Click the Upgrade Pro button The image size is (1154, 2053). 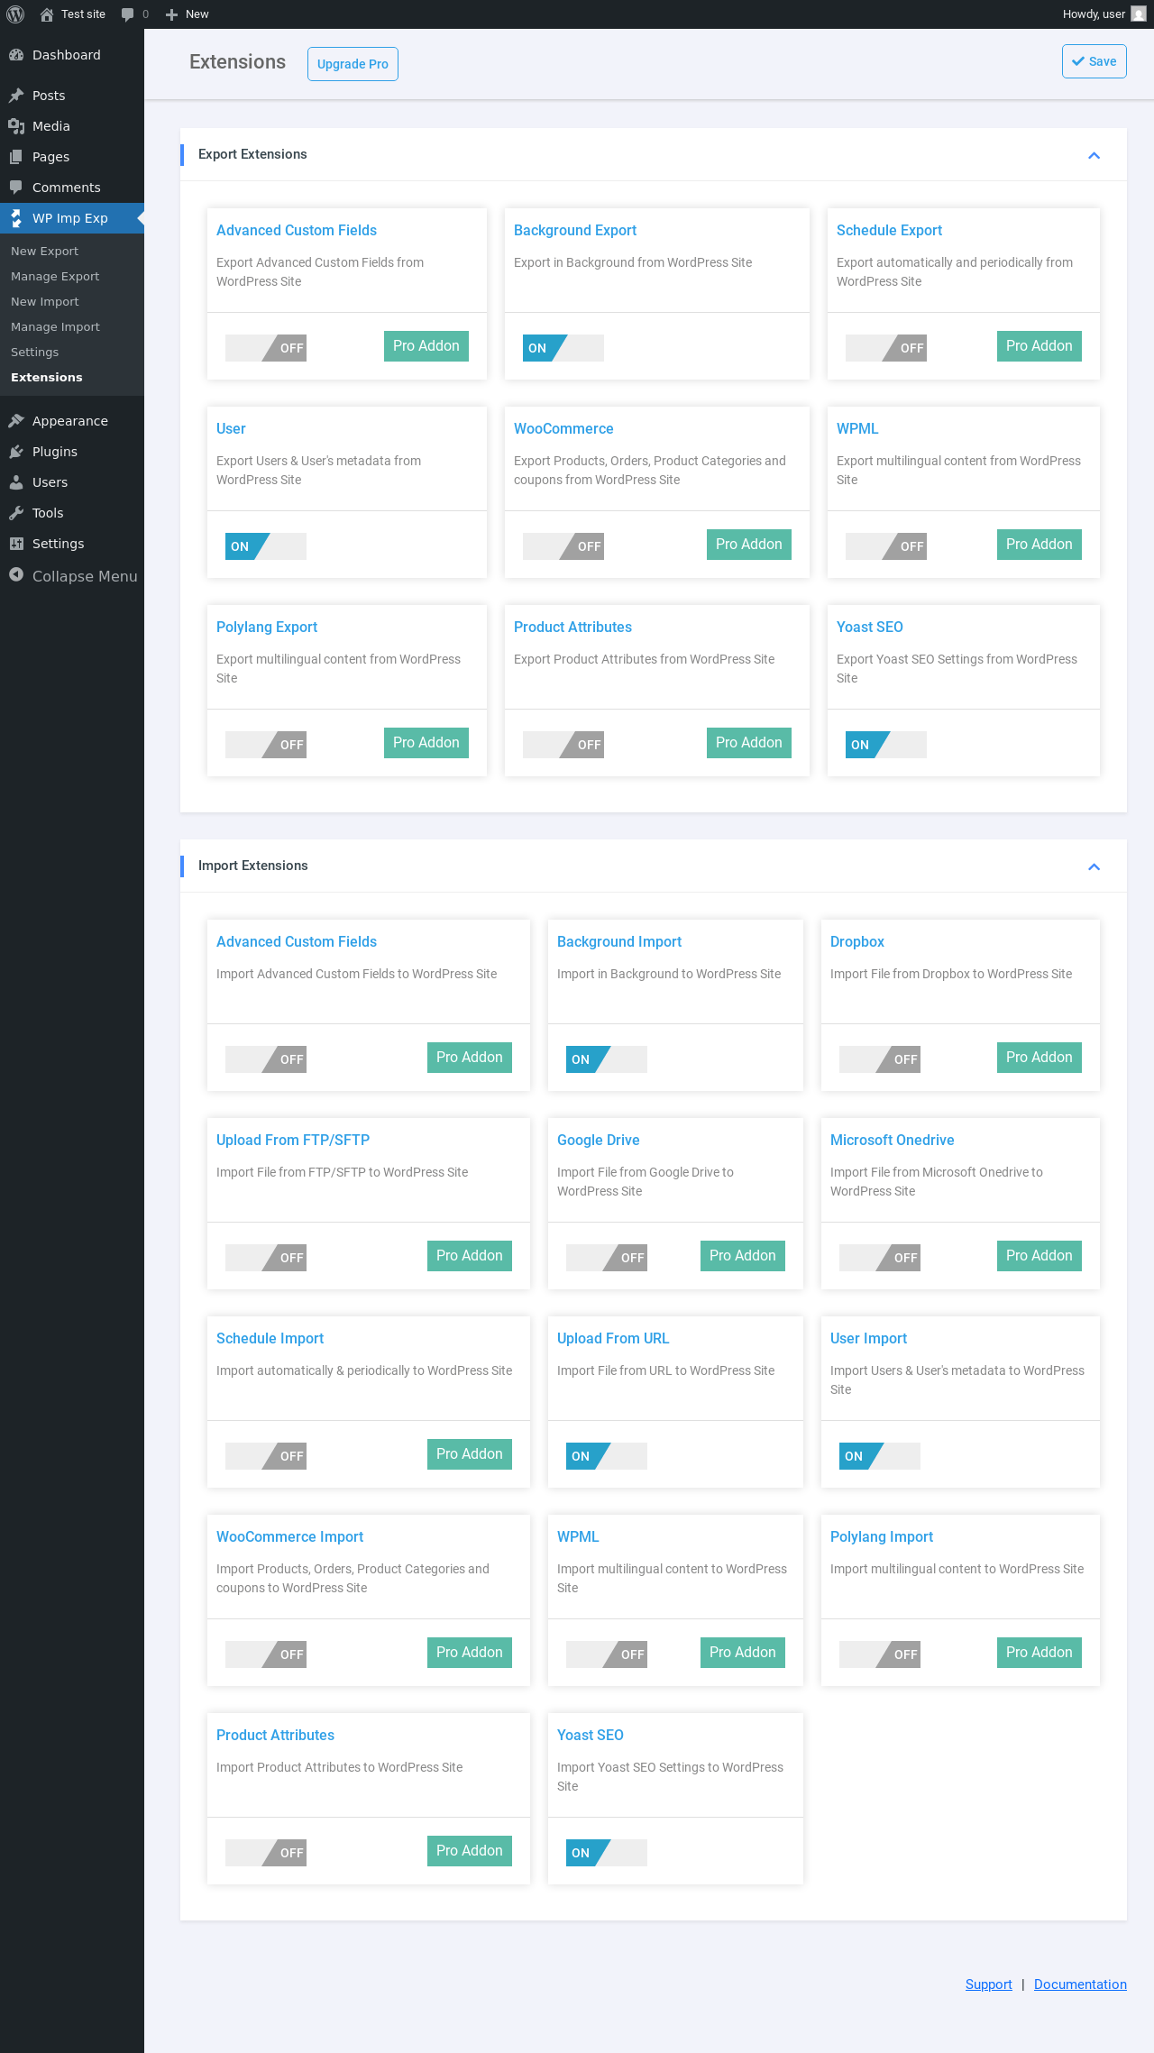pos(353,64)
